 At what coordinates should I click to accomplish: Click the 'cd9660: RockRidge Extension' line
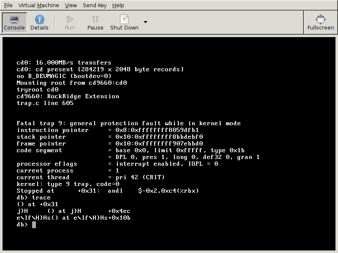click(68, 97)
